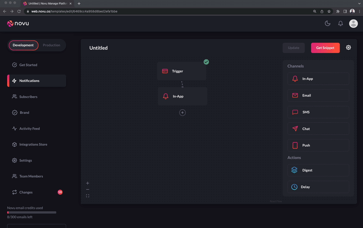Open Get Started page
Image resolution: width=363 pixels, height=228 pixels.
pyautogui.click(x=37, y=65)
